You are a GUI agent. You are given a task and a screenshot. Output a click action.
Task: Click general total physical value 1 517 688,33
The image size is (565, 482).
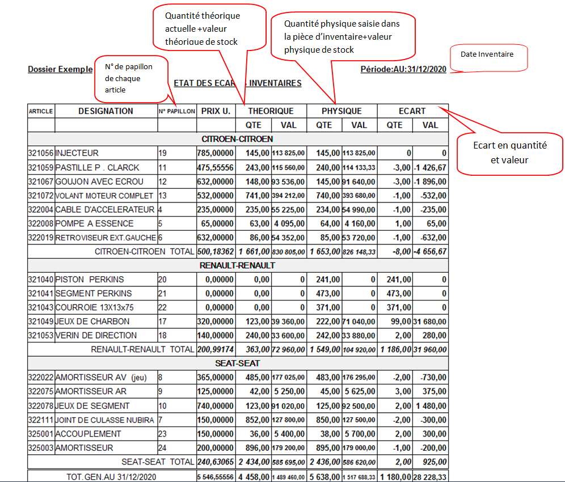point(359,477)
